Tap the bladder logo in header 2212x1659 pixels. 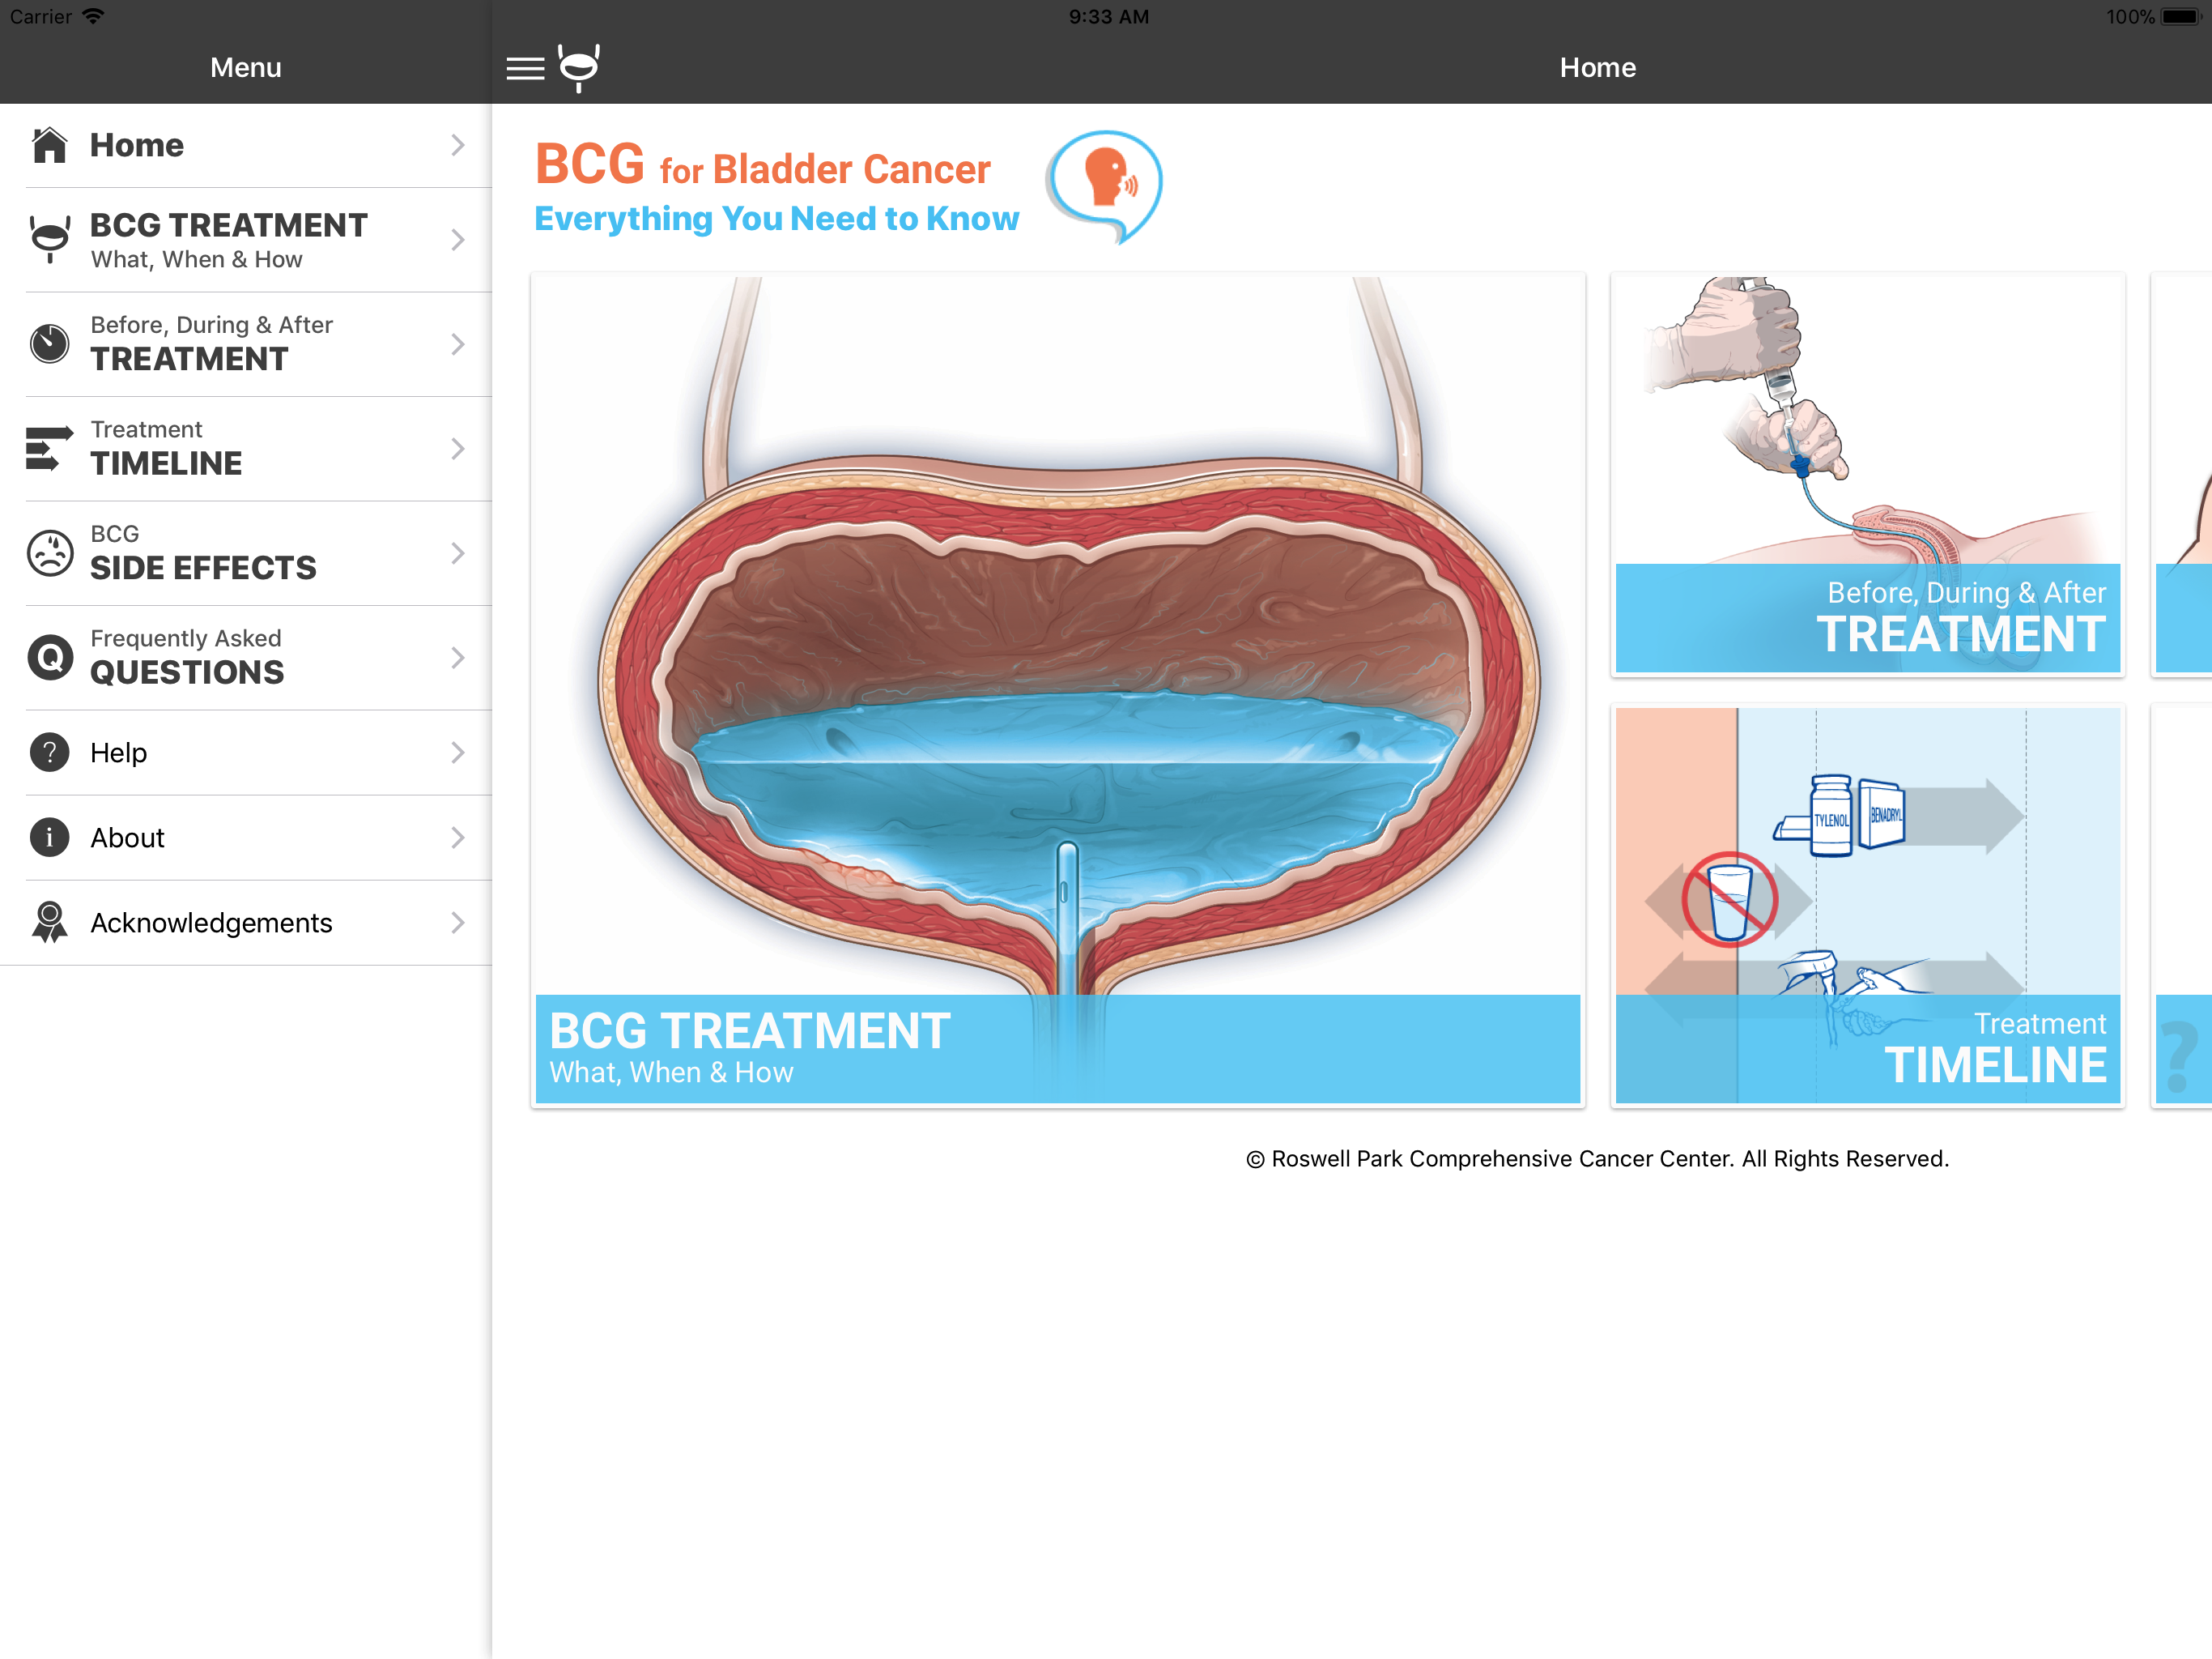tap(579, 68)
